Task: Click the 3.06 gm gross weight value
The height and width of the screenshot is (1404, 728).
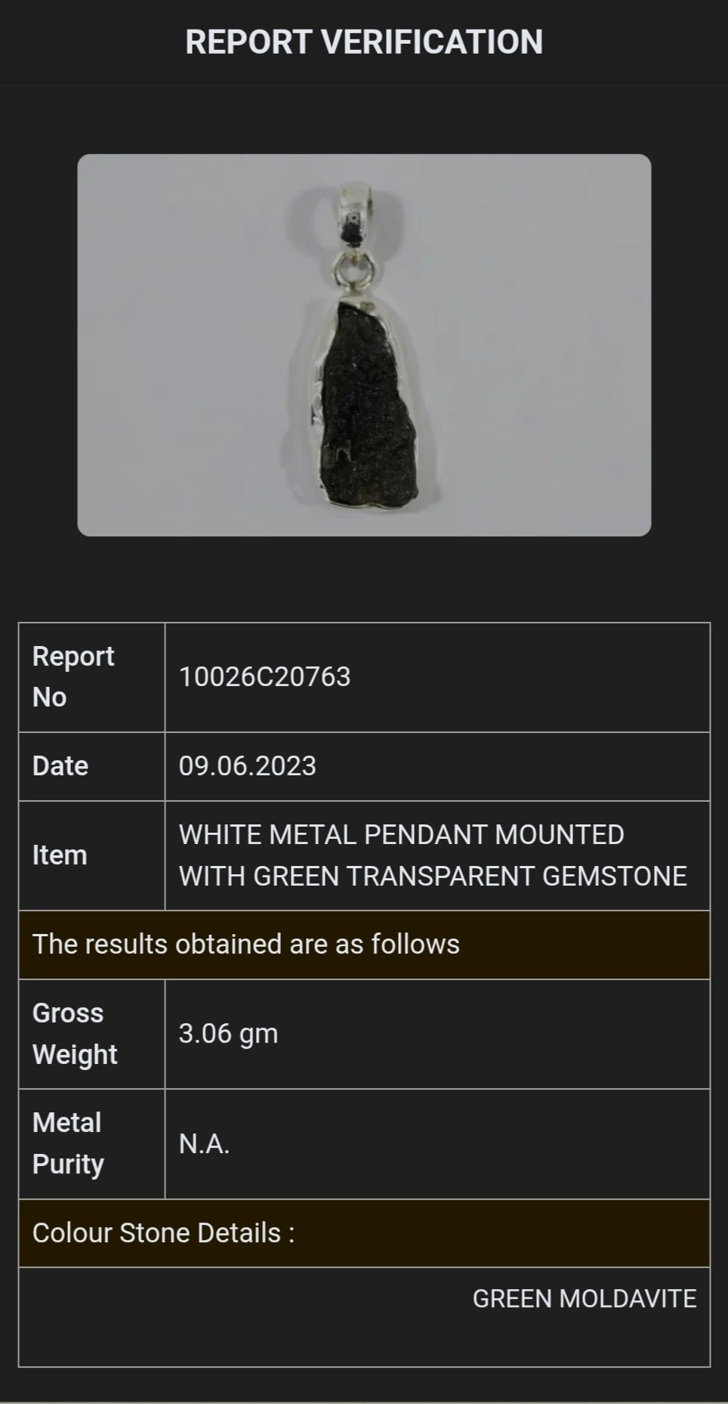Action: point(228,1034)
